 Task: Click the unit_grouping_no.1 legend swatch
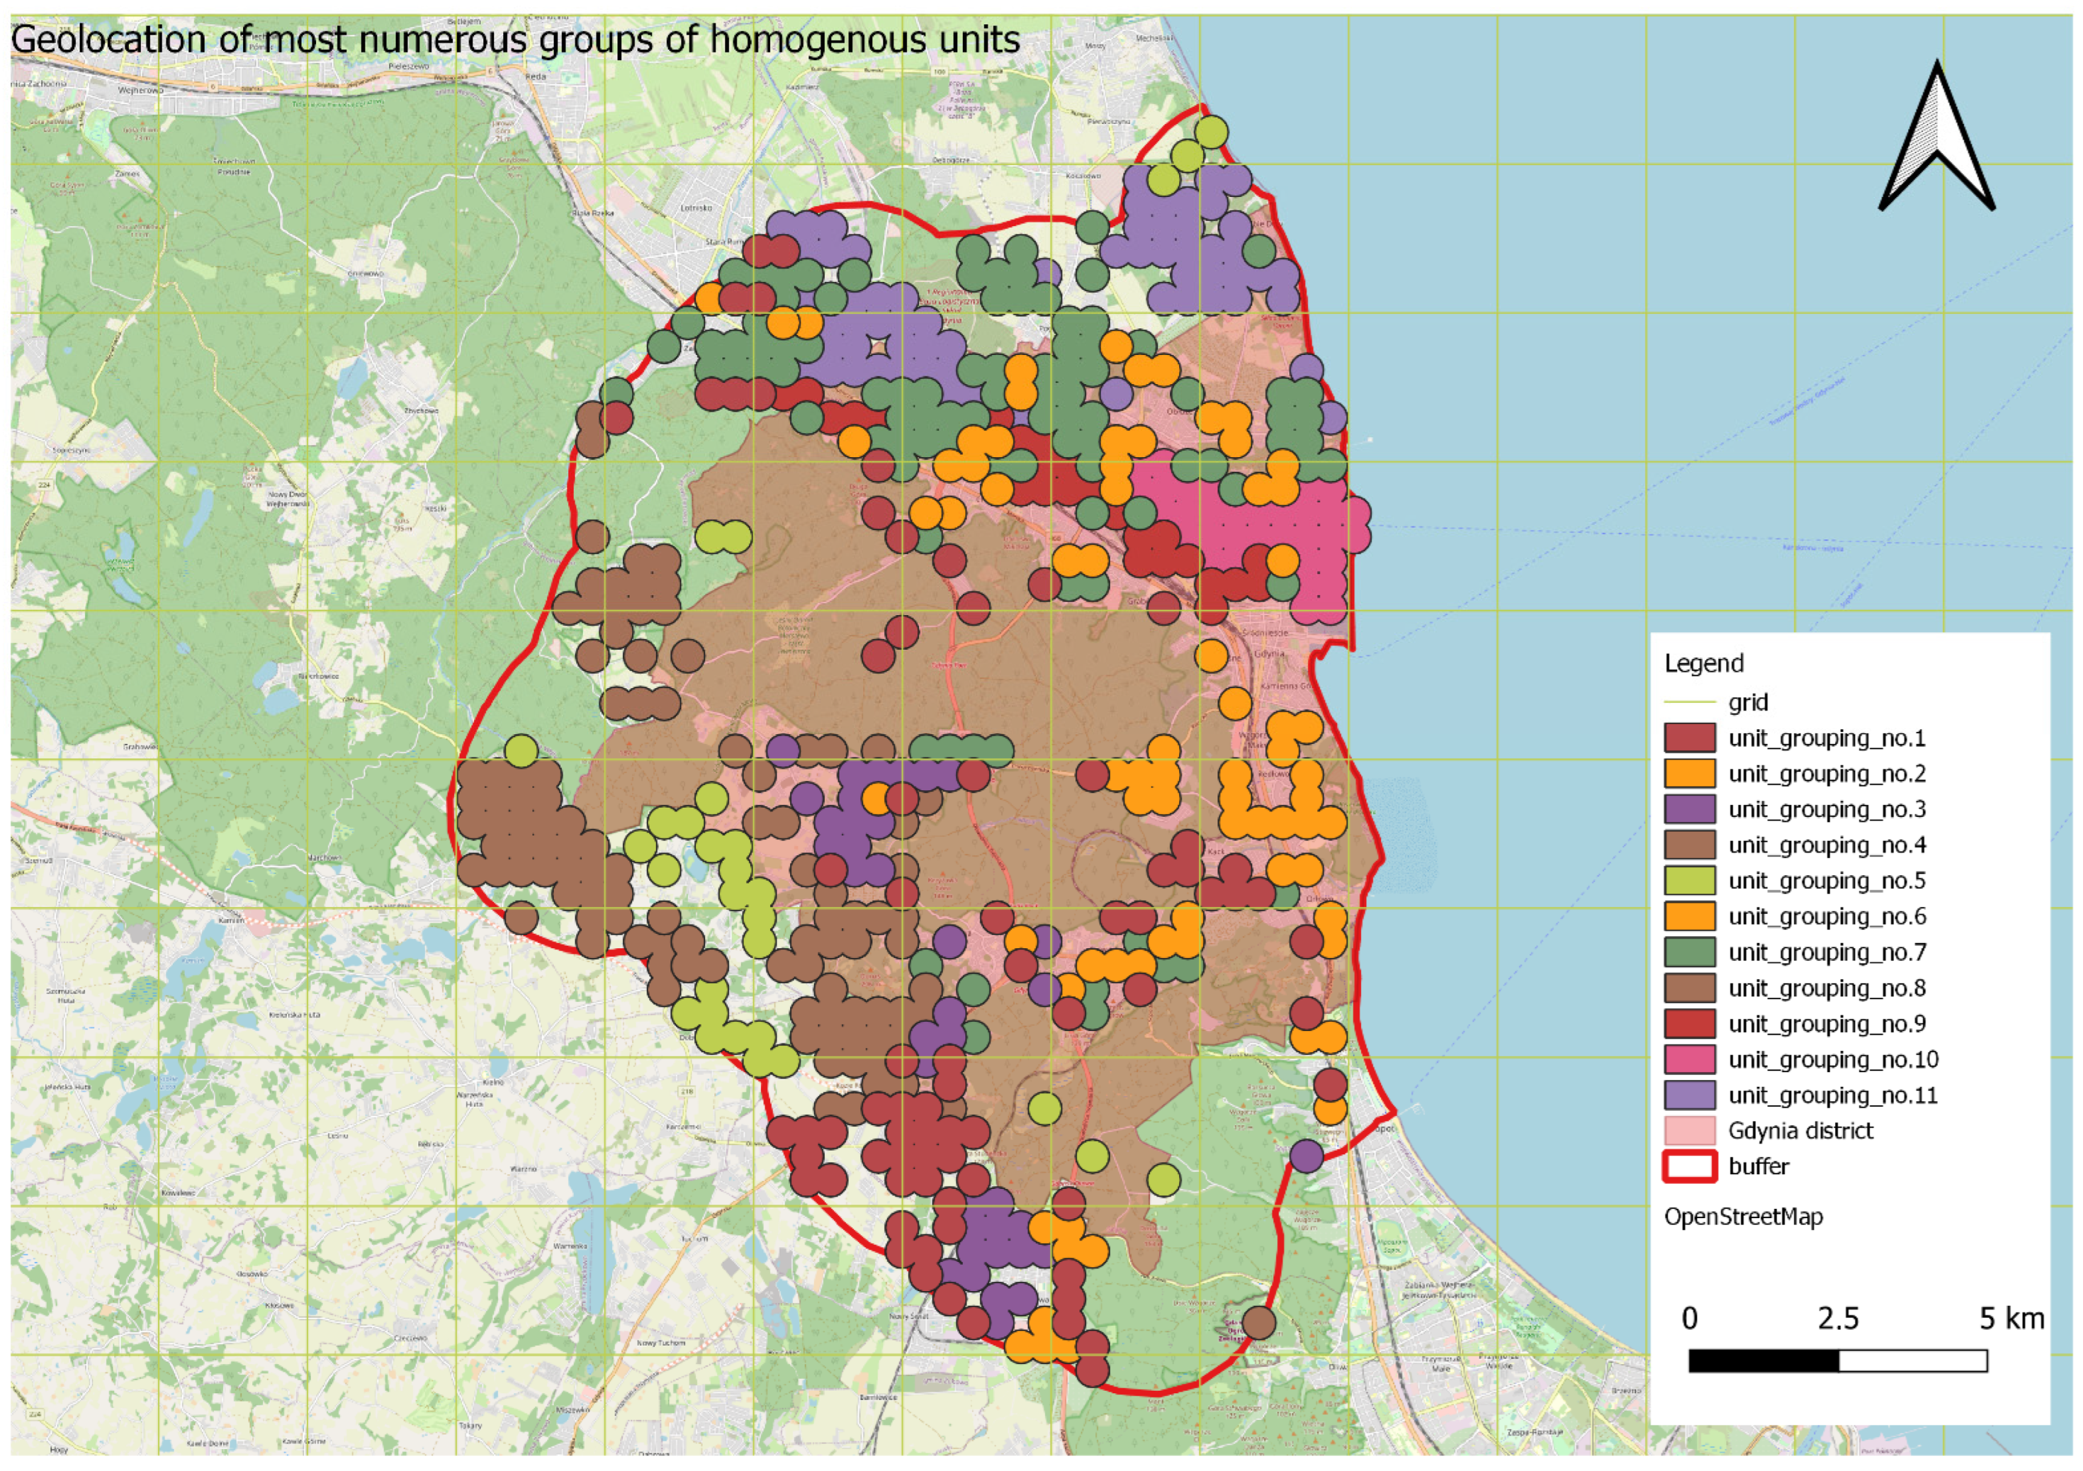click(x=1689, y=738)
